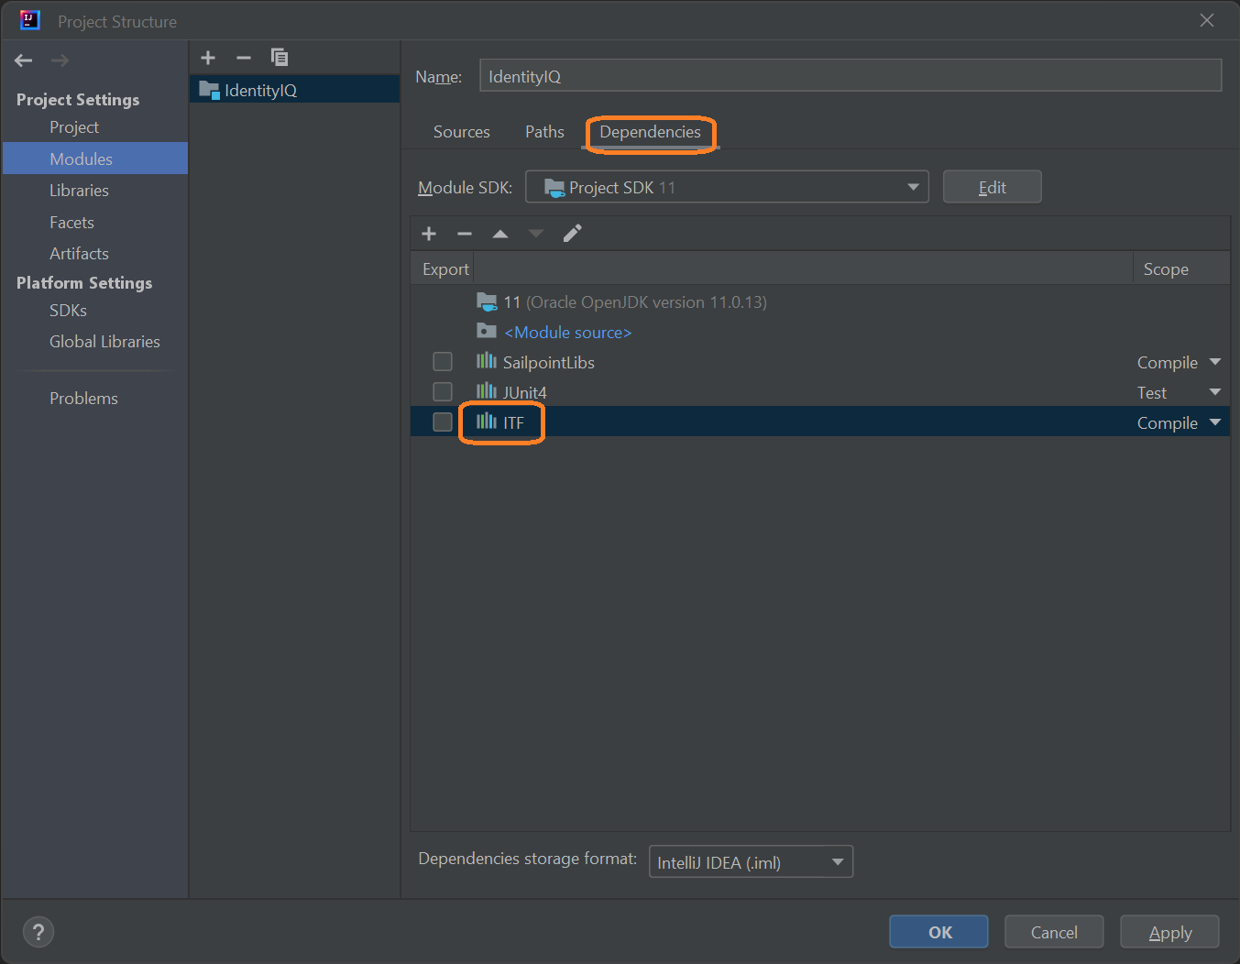Open scope dropdown for ITF
The image size is (1240, 964).
coord(1215,422)
